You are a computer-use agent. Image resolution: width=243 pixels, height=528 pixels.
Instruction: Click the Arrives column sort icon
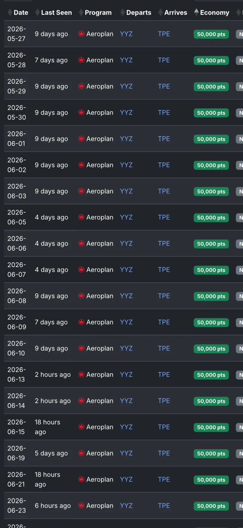(161, 13)
